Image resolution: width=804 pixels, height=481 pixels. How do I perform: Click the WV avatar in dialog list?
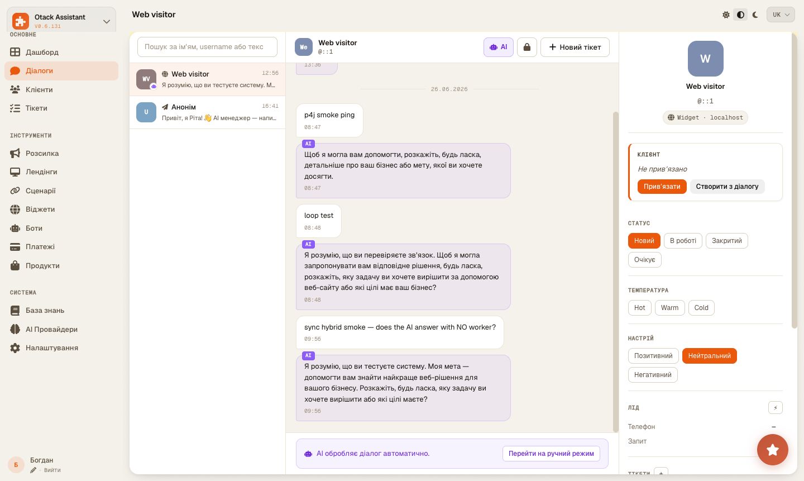[146, 79]
